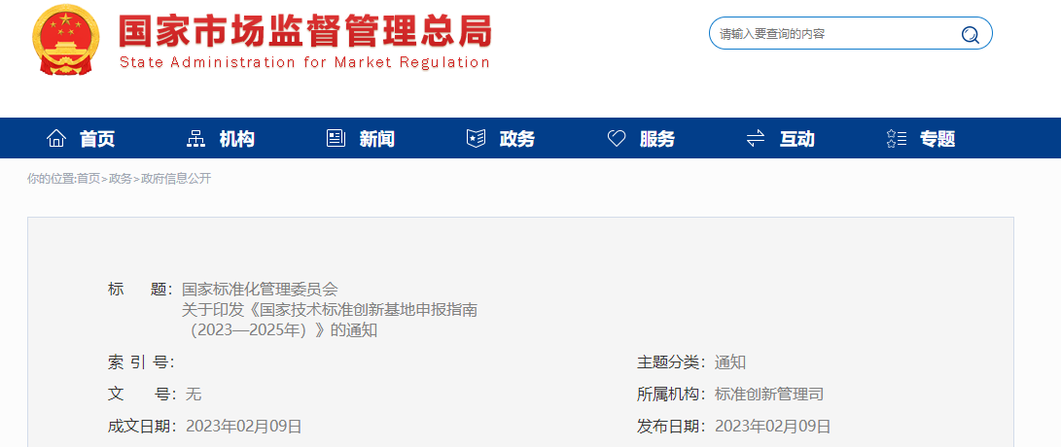The height and width of the screenshot is (447, 1061).
Task: Click the national emblem logo
Action: click(x=65, y=40)
